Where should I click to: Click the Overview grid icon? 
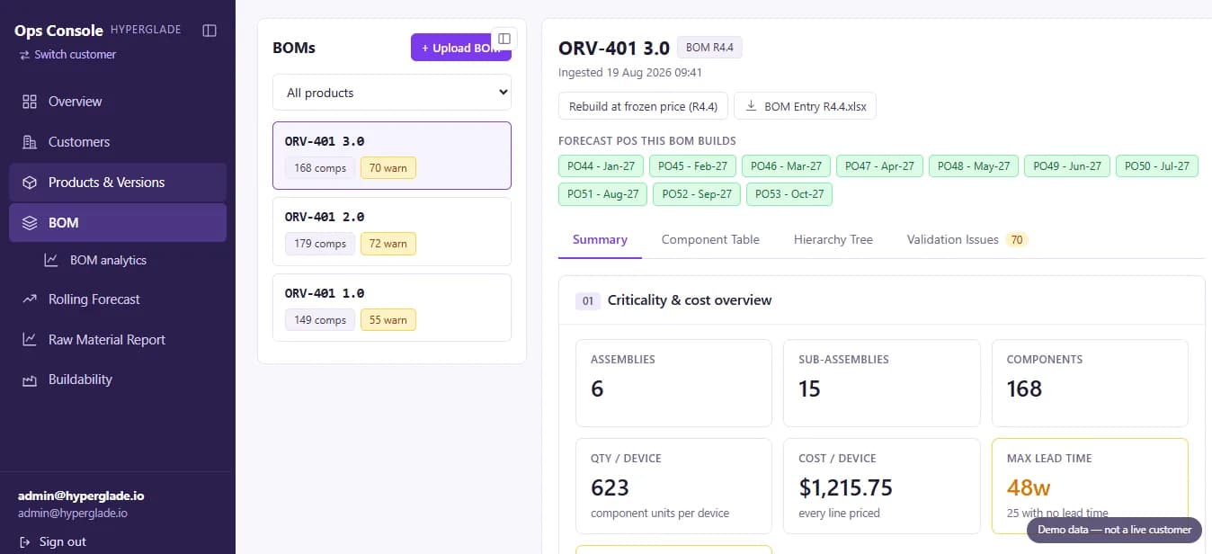pyautogui.click(x=30, y=102)
